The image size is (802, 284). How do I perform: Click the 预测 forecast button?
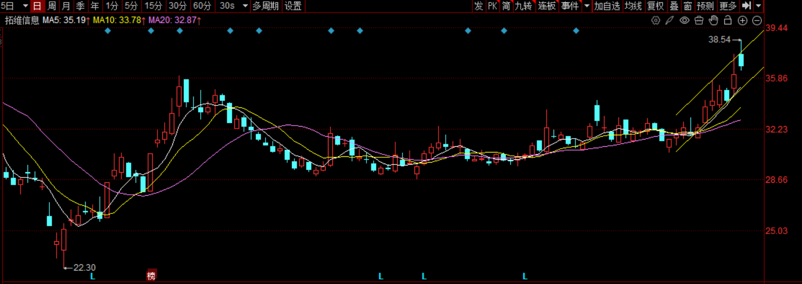pos(705,6)
